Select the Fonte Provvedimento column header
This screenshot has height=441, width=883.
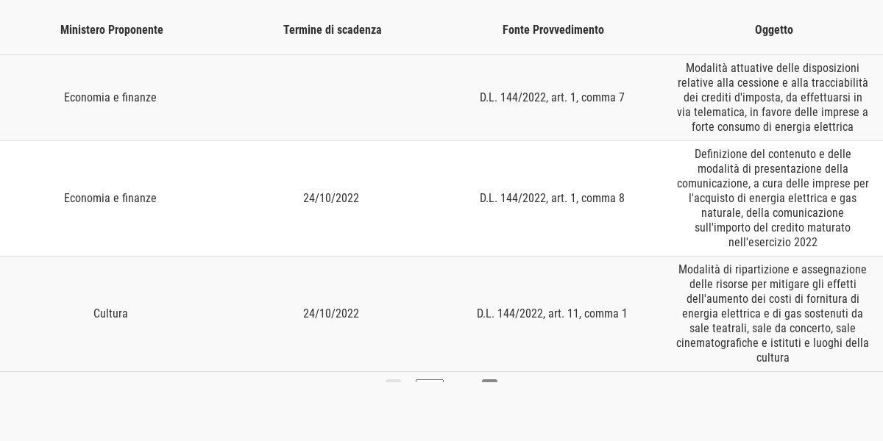[553, 30]
